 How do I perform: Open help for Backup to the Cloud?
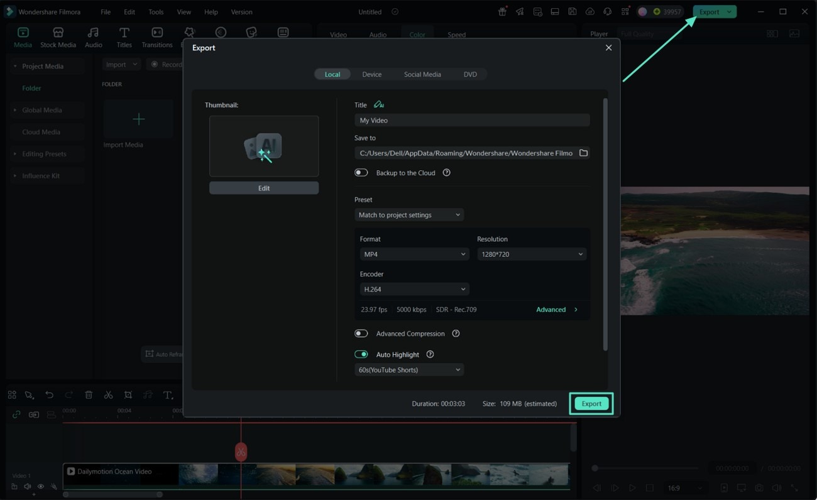(446, 173)
